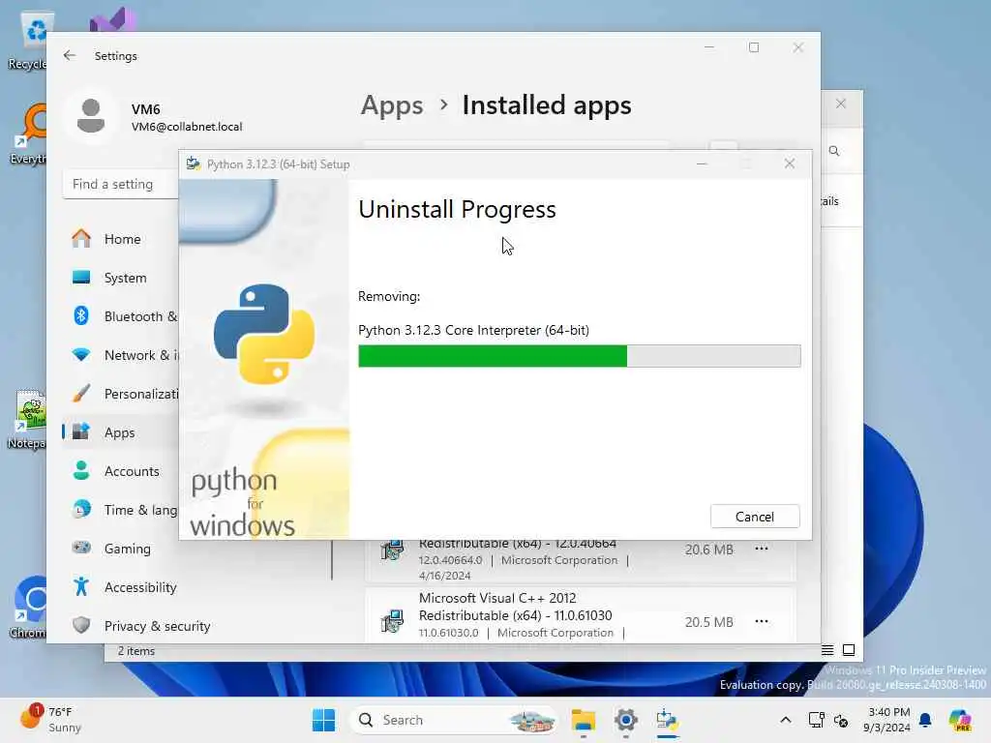Screen dimensions: 991x743
Task: Click the taskbar Search box
Action: (x=454, y=720)
